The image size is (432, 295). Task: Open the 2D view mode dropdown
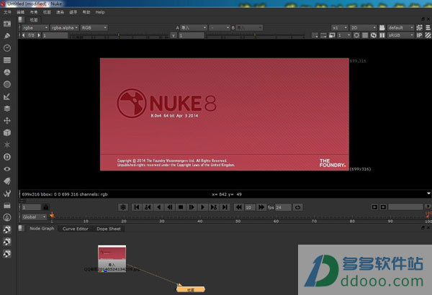[364, 27]
